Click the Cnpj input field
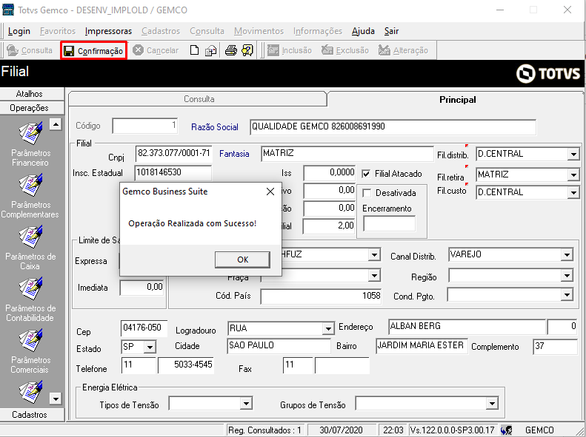The width and height of the screenshot is (586, 437). pyautogui.click(x=174, y=153)
